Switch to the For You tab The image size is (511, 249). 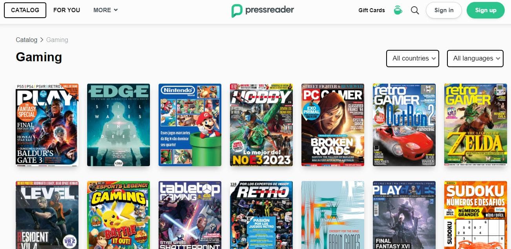67,10
